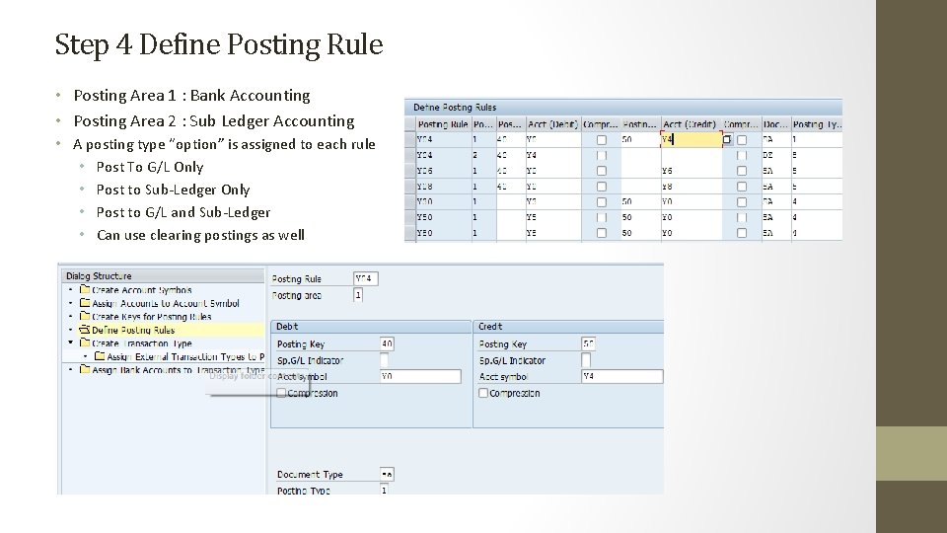Click the Dialog Structure panel header

(163, 275)
